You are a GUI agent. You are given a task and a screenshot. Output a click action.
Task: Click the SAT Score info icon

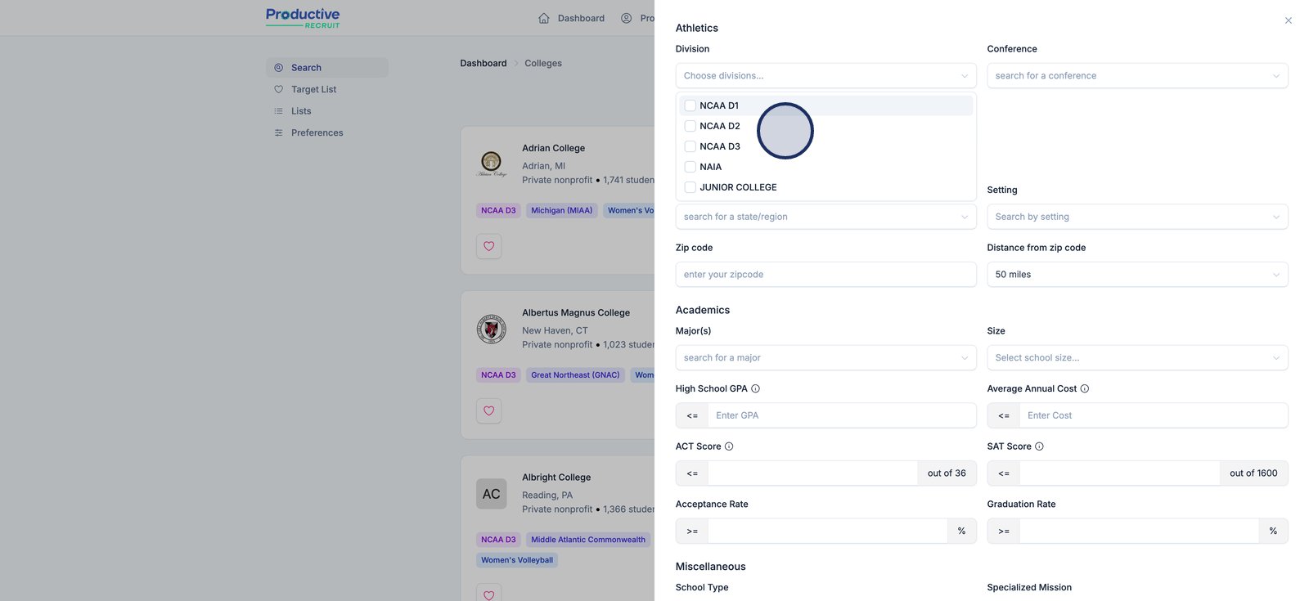[1039, 446]
